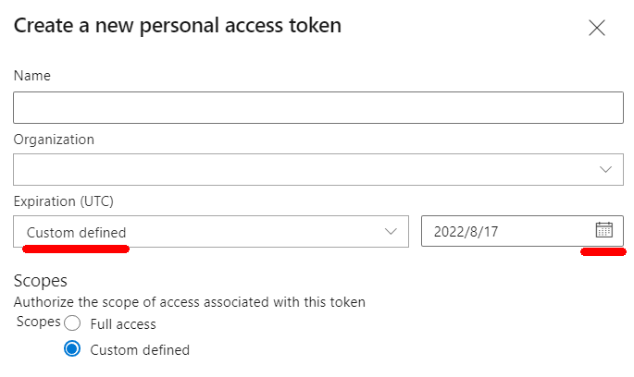Image resolution: width=634 pixels, height=377 pixels.
Task: Expand the Organization dropdown chevron
Action: (606, 170)
